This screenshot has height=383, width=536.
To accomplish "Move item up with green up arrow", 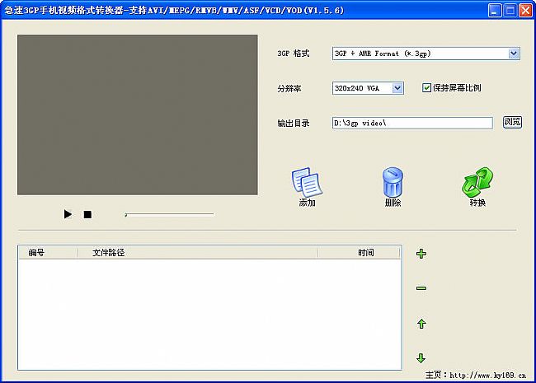I will click(x=421, y=324).
